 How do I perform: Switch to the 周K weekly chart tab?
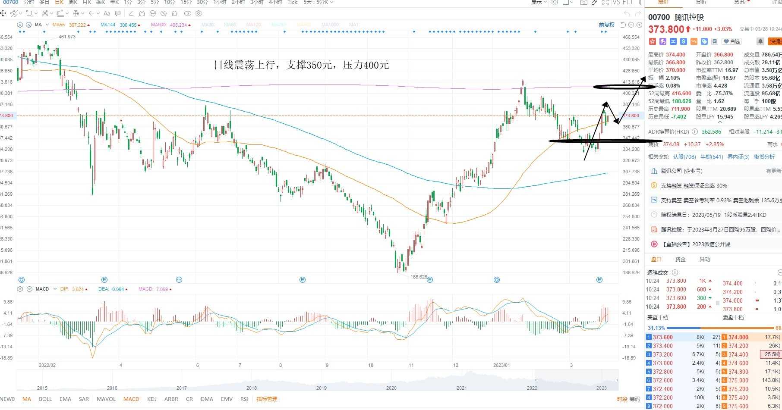[x=73, y=3]
